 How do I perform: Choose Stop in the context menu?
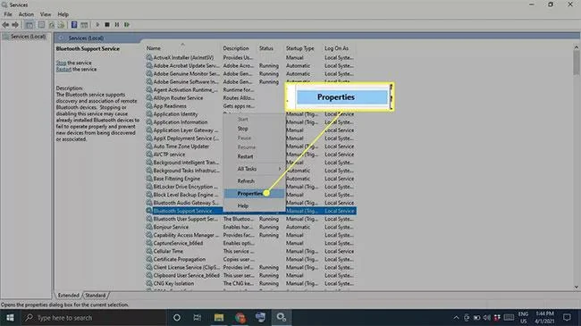click(x=243, y=129)
